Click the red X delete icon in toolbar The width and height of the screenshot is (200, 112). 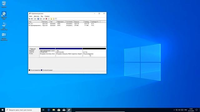tap(46, 19)
